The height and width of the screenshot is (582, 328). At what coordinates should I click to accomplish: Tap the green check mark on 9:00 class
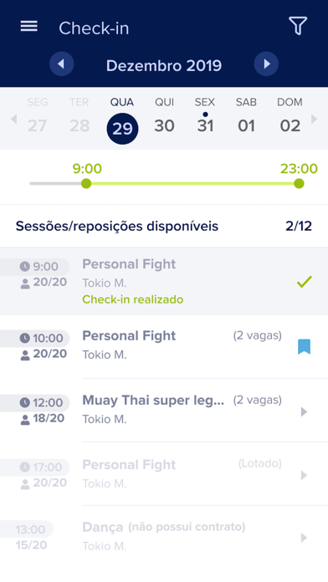305,282
